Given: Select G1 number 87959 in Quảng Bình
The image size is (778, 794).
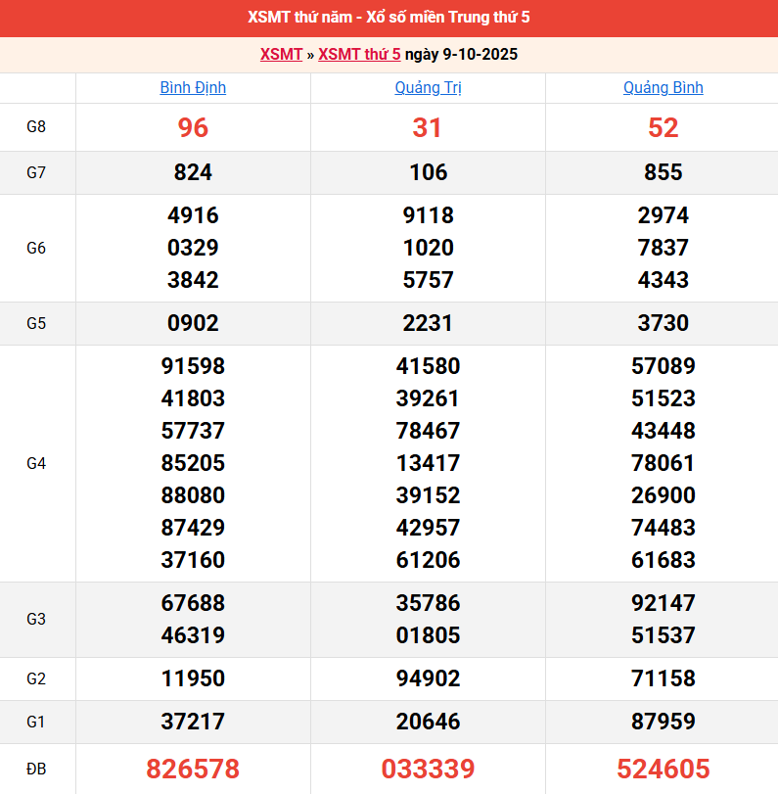Looking at the screenshot, I should point(663,723).
